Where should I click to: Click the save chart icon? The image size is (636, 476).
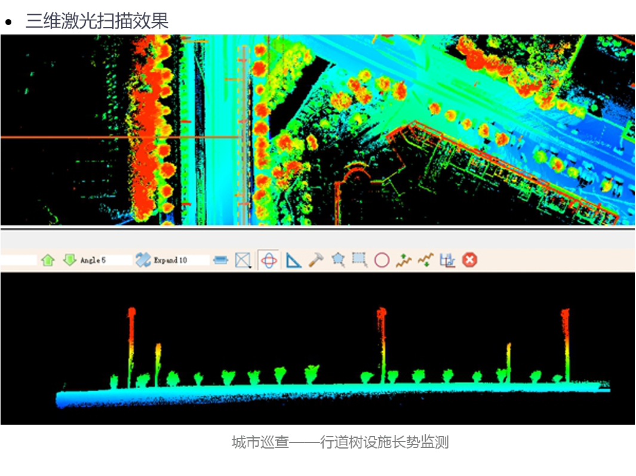click(447, 260)
